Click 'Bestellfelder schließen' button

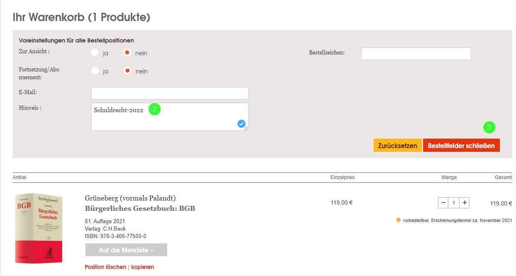[x=461, y=146]
